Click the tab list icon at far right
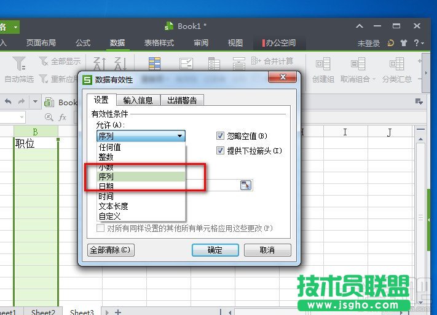437x315 pixels. click(419, 102)
